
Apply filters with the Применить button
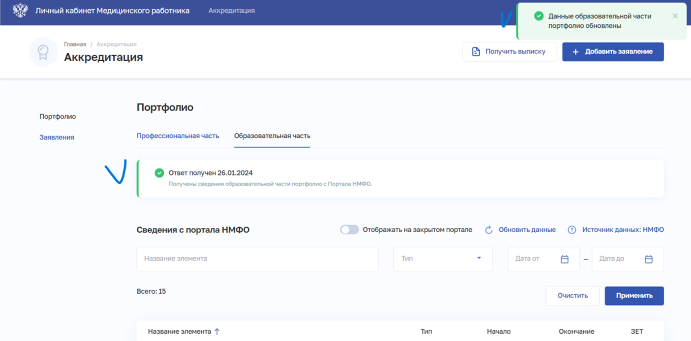(x=634, y=296)
